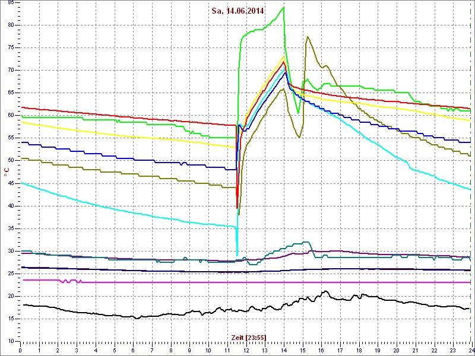Pick hour 16 on the time axis

[321, 351]
